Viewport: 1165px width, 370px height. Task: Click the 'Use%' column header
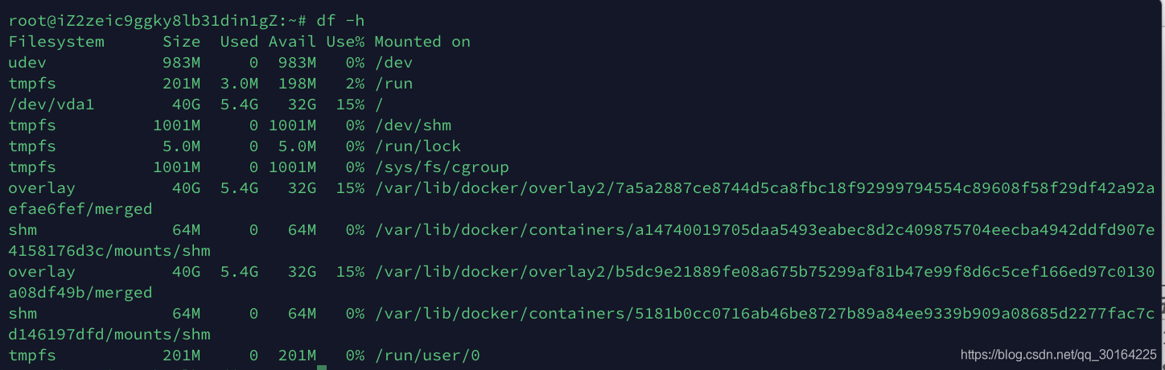pyautogui.click(x=345, y=41)
